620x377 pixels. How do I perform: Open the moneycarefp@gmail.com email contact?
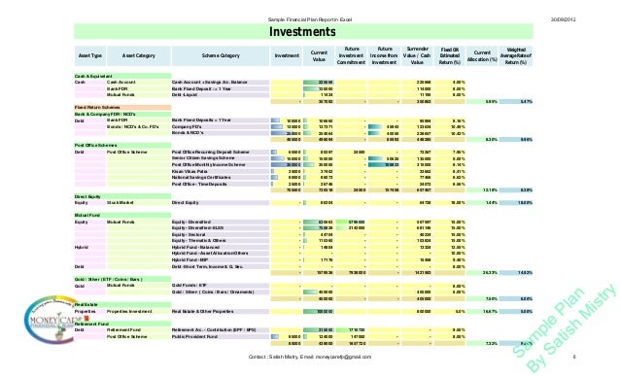tap(343, 357)
